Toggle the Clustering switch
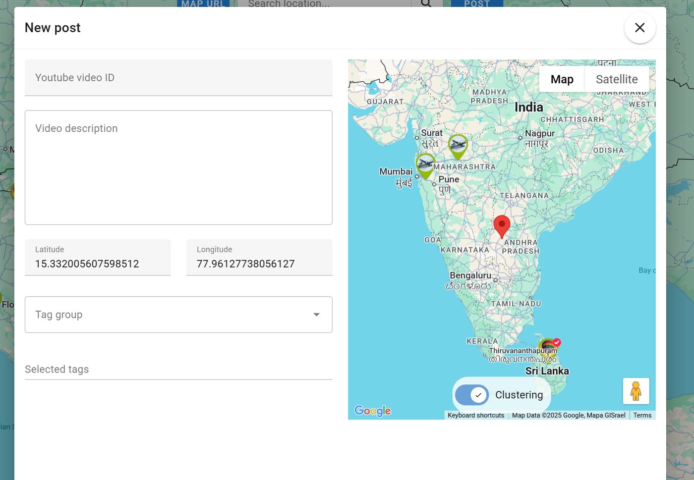The height and width of the screenshot is (480, 694). [x=472, y=395]
